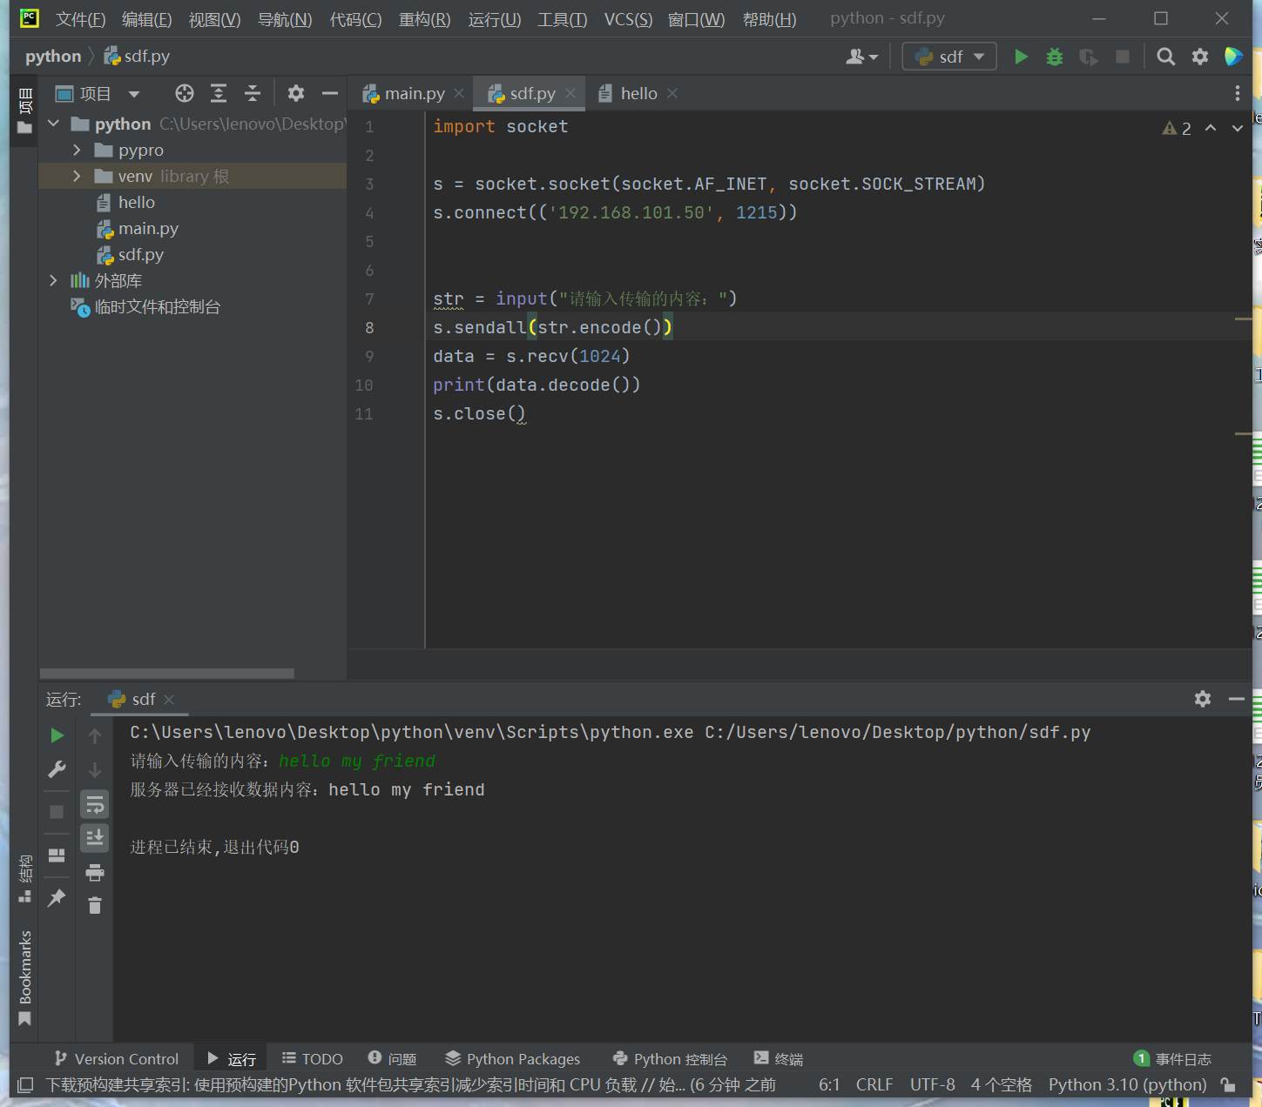1262x1107 pixels.
Task: Open the sdf run configuration dropdown
Action: (949, 57)
